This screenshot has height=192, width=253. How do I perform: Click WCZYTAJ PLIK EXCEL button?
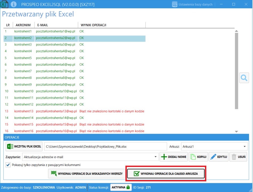tap(24, 146)
